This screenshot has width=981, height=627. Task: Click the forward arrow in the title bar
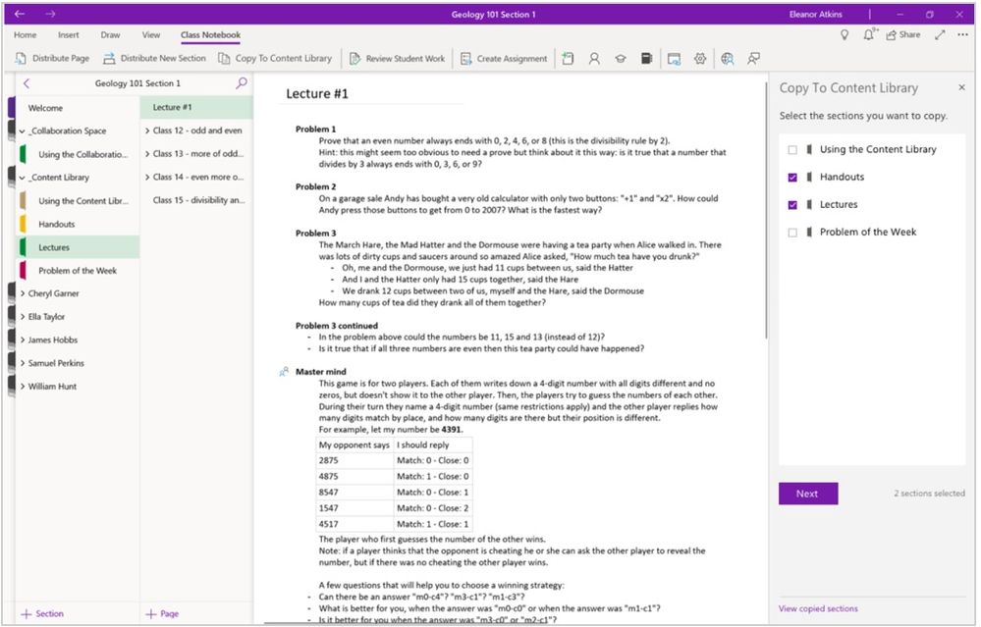(x=51, y=14)
